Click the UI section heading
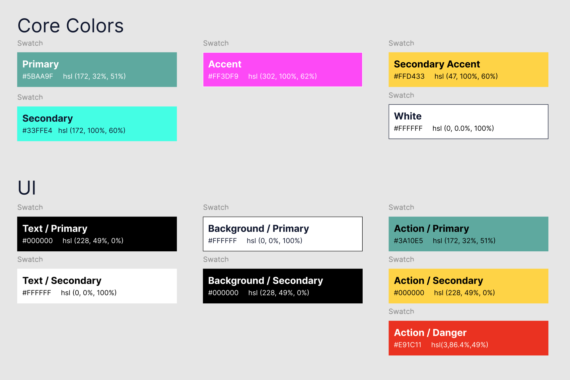 (x=27, y=188)
